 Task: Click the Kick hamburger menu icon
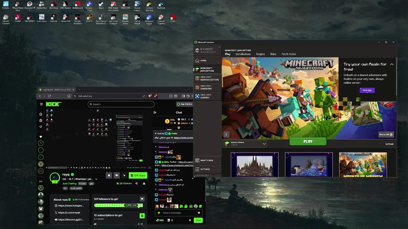click(x=41, y=104)
